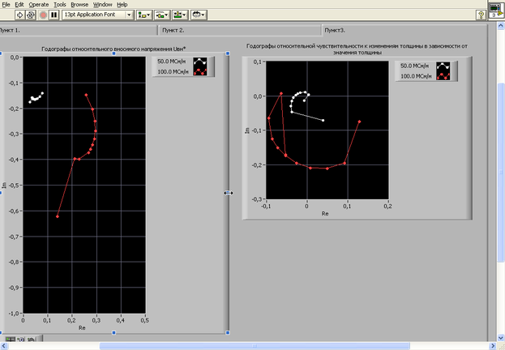Click the horizontal scrollbar left arrow

[3, 346]
